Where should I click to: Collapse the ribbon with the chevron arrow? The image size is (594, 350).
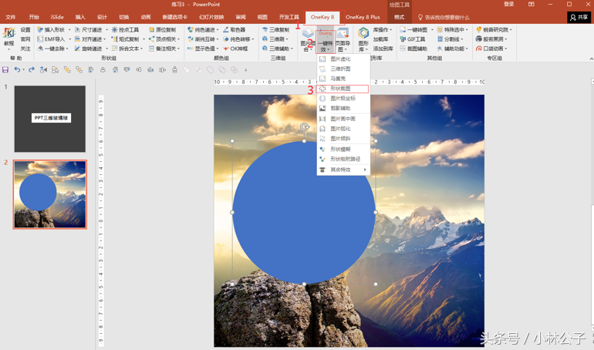point(591,59)
